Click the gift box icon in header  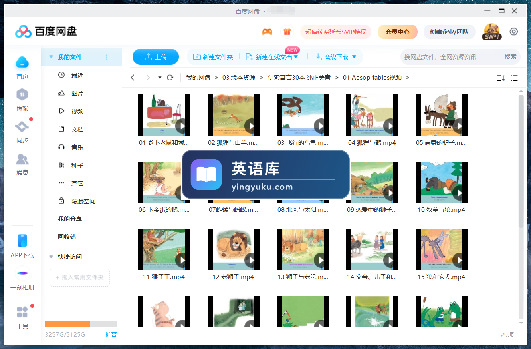tap(287, 32)
